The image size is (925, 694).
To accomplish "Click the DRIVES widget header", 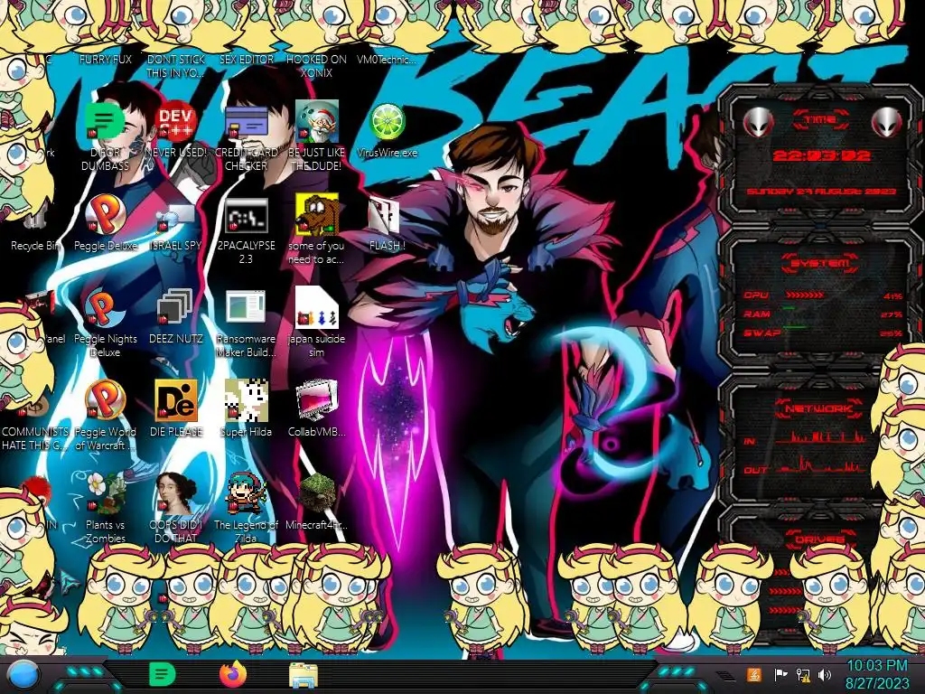I will 819,539.
